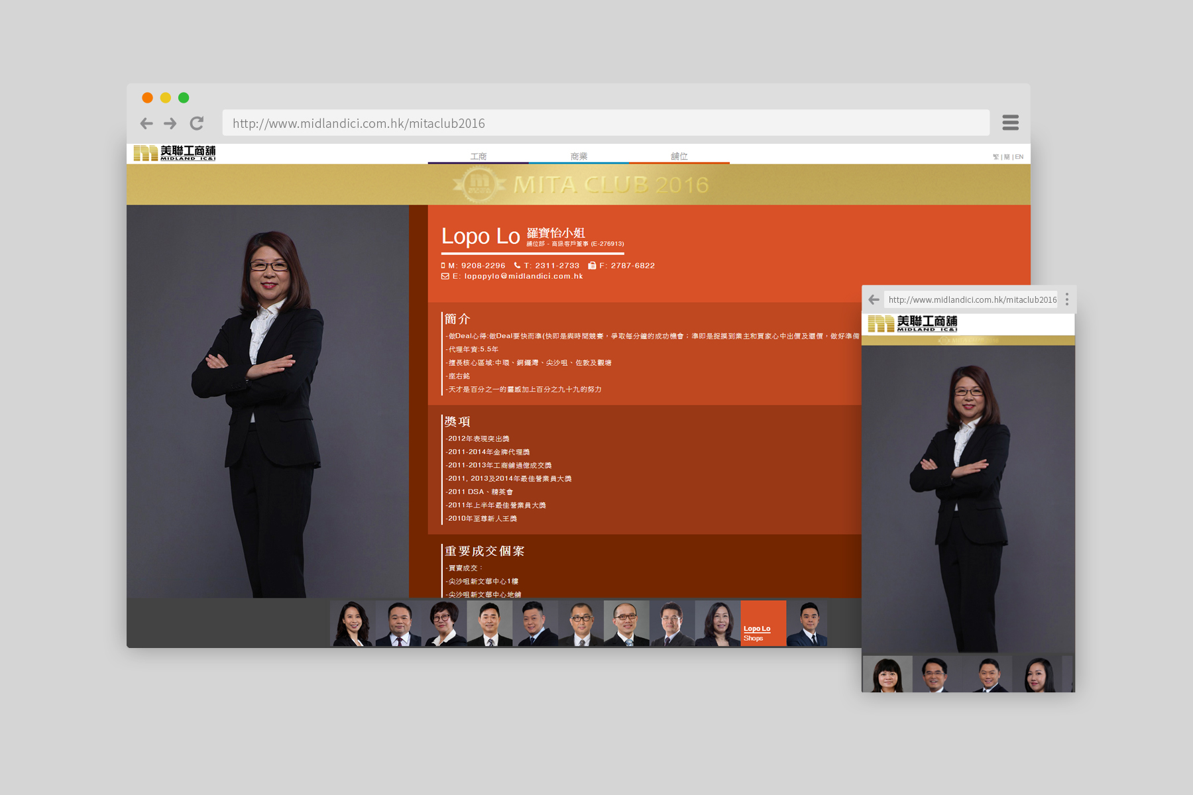The width and height of the screenshot is (1193, 795).
Task: Click the red traffic-light window dot
Action: click(148, 98)
